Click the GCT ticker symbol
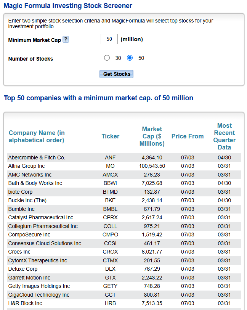 110,295
